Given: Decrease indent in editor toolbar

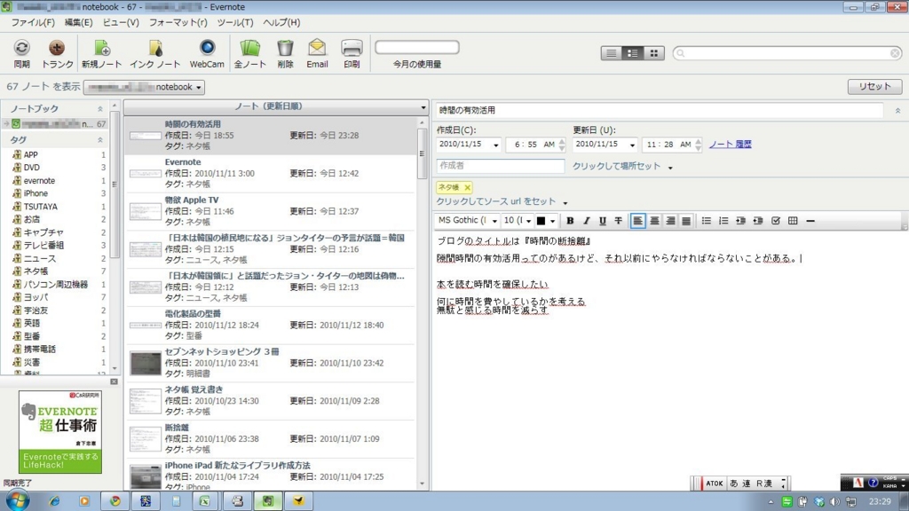Looking at the screenshot, I should click(x=758, y=221).
